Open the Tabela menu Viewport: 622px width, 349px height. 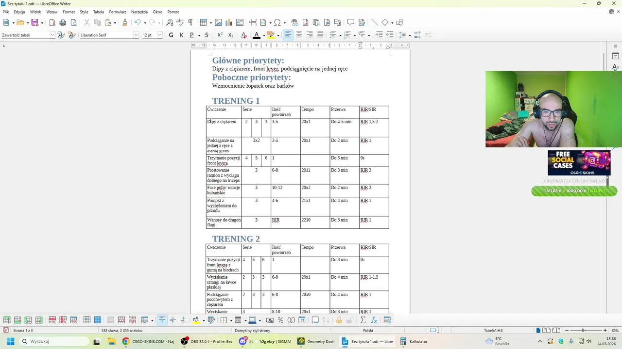point(99,12)
